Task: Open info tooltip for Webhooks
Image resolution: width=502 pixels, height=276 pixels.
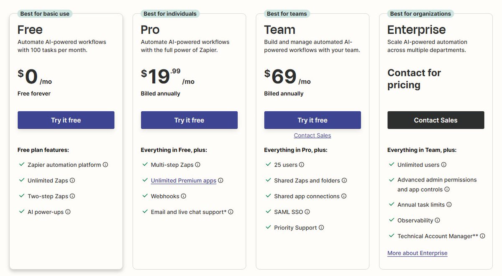Action: [x=184, y=196]
